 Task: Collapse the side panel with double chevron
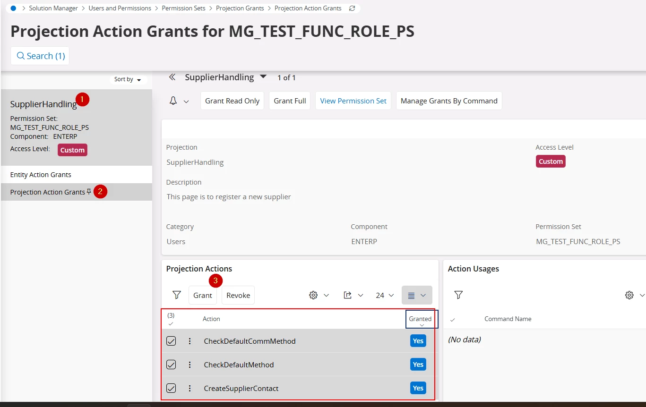(x=172, y=77)
